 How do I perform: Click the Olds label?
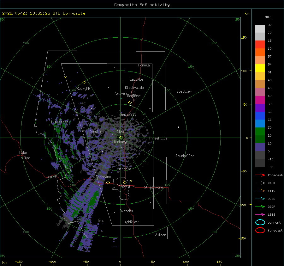[120, 132]
